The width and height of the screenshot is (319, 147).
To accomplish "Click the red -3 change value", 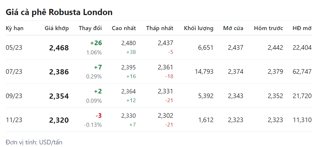I will pyautogui.click(x=99, y=116).
